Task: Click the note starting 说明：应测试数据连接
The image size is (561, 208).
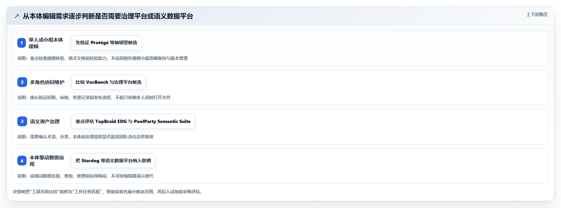Action: tap(85, 176)
